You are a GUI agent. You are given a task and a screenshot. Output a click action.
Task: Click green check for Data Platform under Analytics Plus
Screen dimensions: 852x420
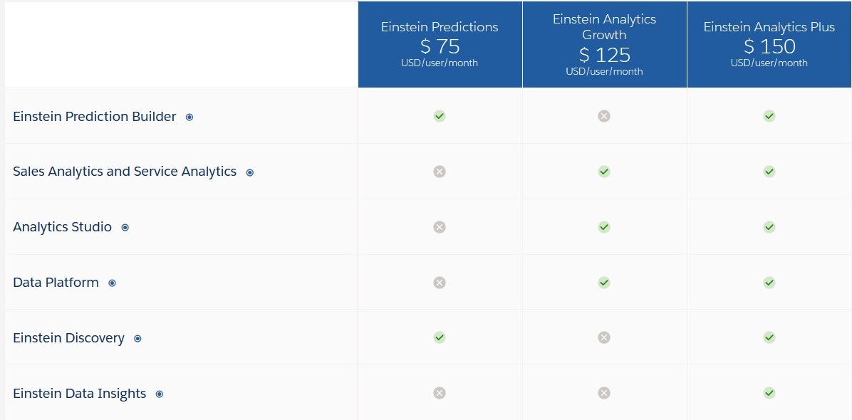click(x=769, y=283)
